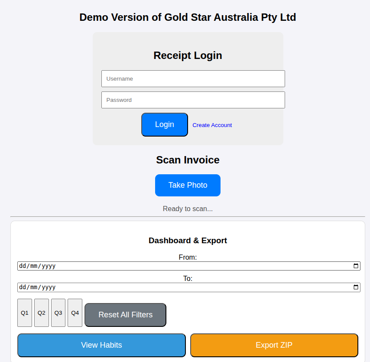Click the Username input field
The width and height of the screenshot is (370, 362).
click(x=193, y=79)
